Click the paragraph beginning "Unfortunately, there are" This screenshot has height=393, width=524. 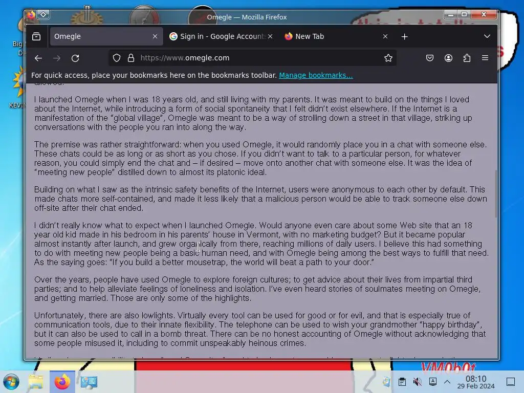click(260, 329)
